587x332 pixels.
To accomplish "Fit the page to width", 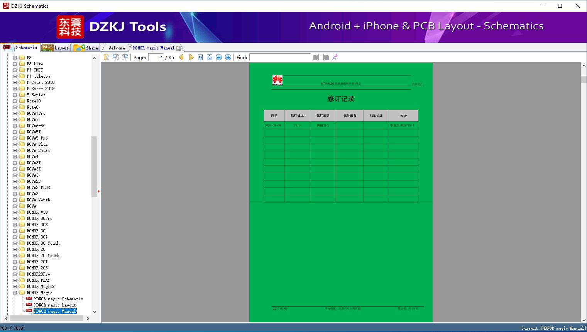I will point(200,57).
